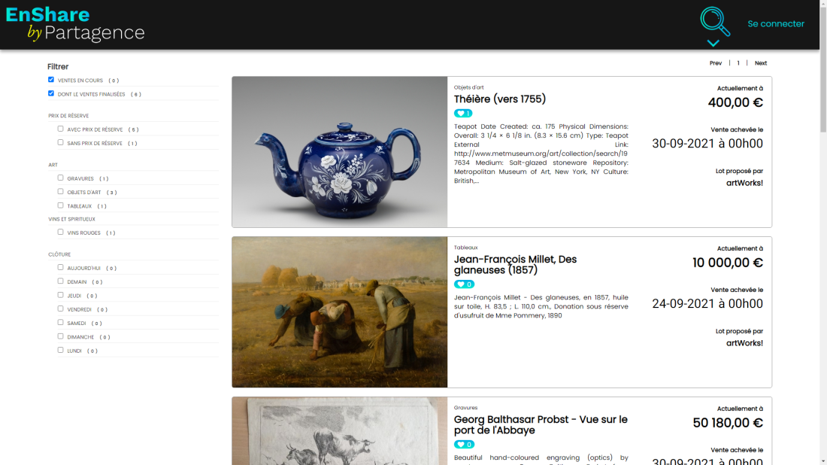Uncheck Dont le ventes finalisées filter
This screenshot has height=465, width=827.
[51, 93]
